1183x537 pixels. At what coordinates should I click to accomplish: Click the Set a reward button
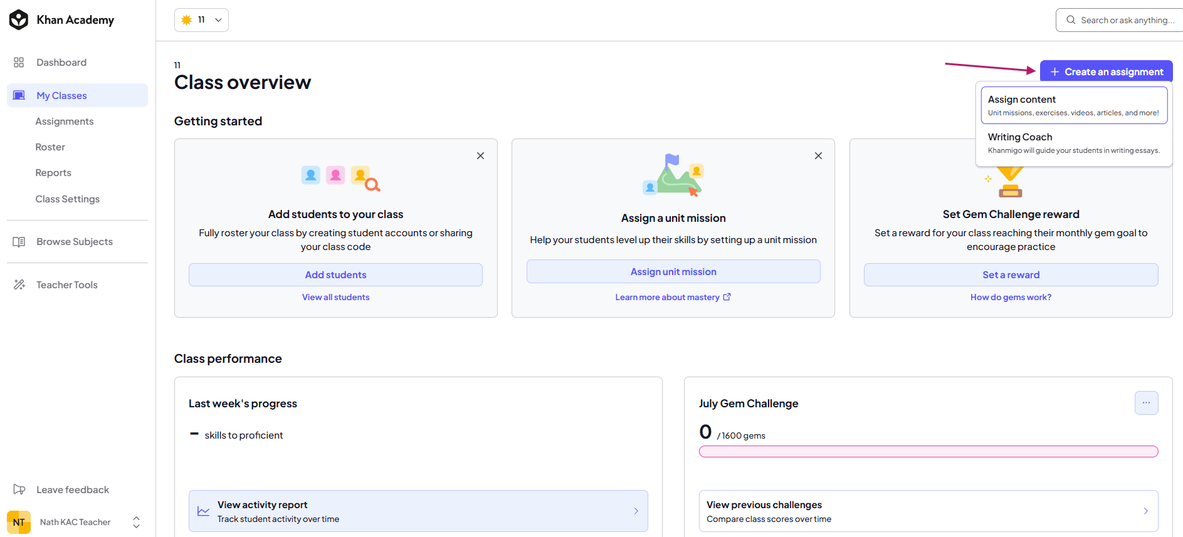[1011, 274]
